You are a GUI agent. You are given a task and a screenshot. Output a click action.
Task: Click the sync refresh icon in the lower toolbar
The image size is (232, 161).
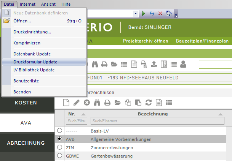149,103
